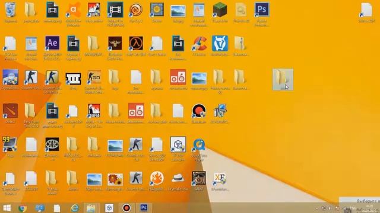
Task: Select the highlighted folder under the cursor
Action: coord(283,79)
